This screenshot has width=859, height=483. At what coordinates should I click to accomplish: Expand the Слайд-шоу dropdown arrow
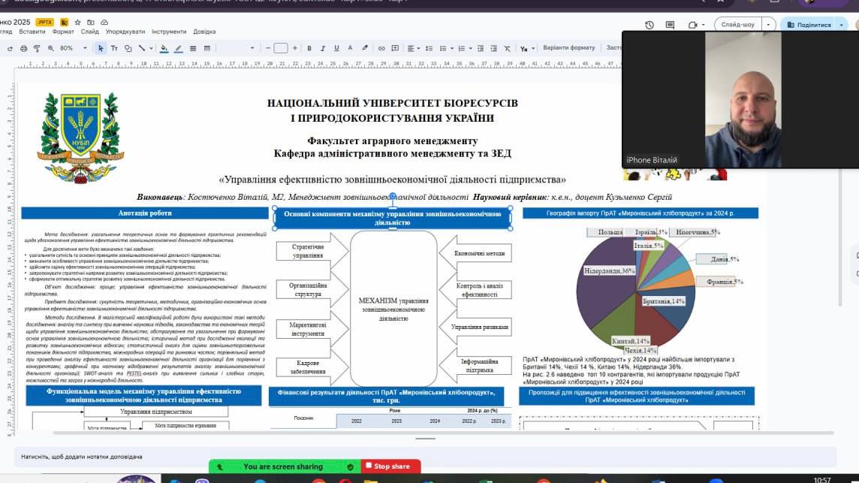pyautogui.click(x=768, y=25)
